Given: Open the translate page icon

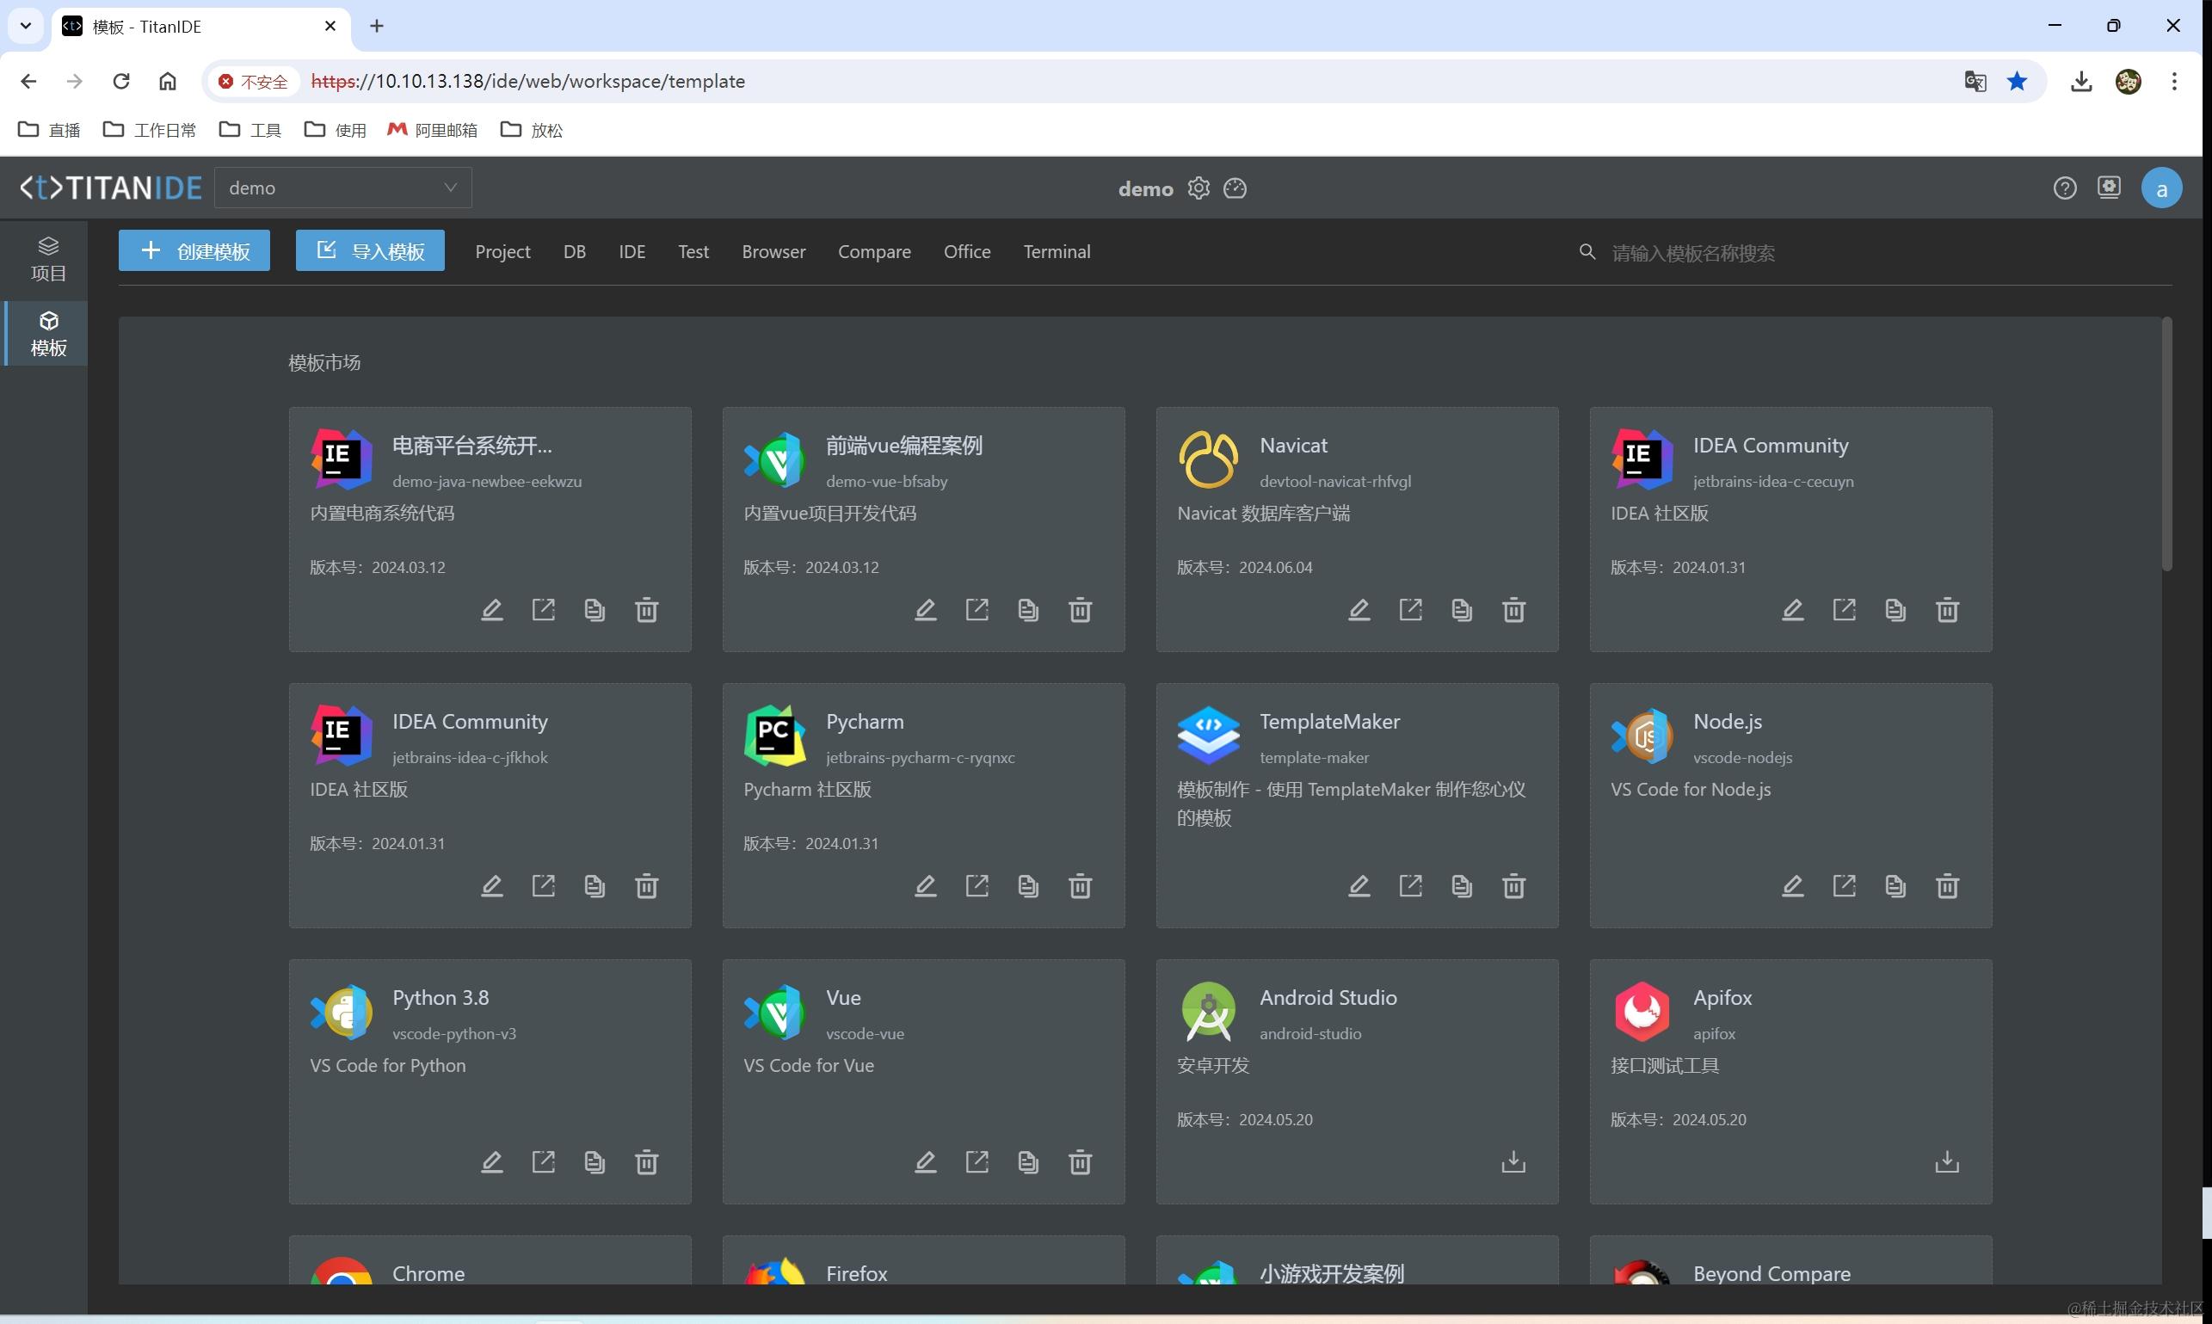Looking at the screenshot, I should pyautogui.click(x=1975, y=81).
